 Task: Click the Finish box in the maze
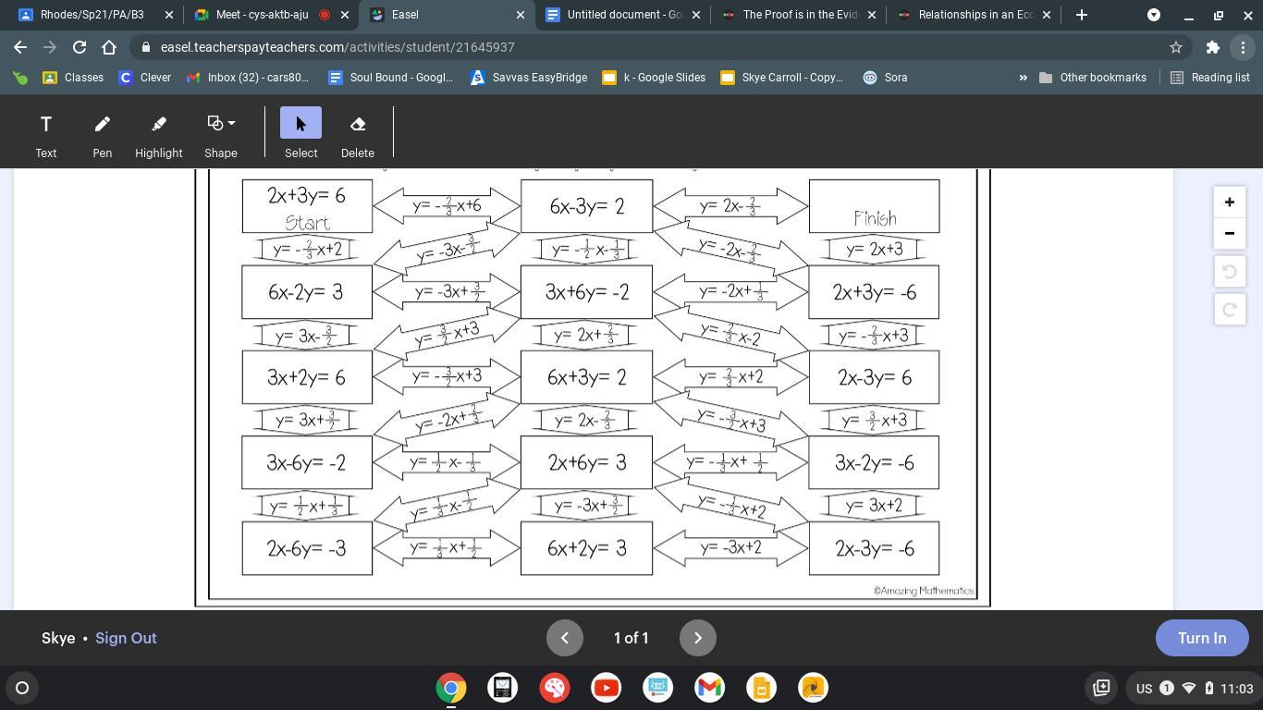pos(874,206)
